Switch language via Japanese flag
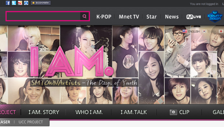This screenshot has width=224, height=127. pos(221,31)
